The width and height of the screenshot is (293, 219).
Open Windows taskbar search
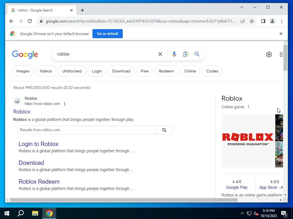click(x=21, y=213)
